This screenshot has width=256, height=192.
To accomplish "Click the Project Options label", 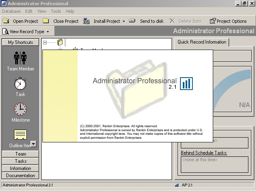I will pos(232,21).
